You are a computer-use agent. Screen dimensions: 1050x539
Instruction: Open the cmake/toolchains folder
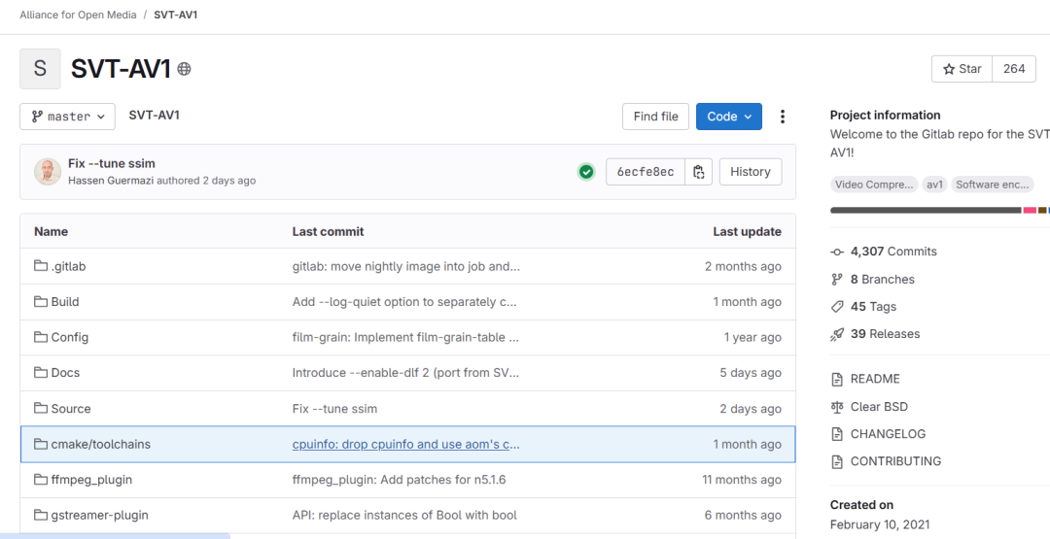pos(100,444)
